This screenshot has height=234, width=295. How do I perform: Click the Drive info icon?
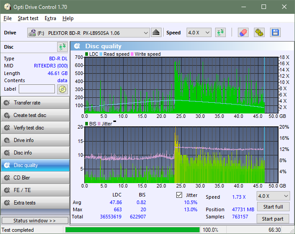coord(7,140)
